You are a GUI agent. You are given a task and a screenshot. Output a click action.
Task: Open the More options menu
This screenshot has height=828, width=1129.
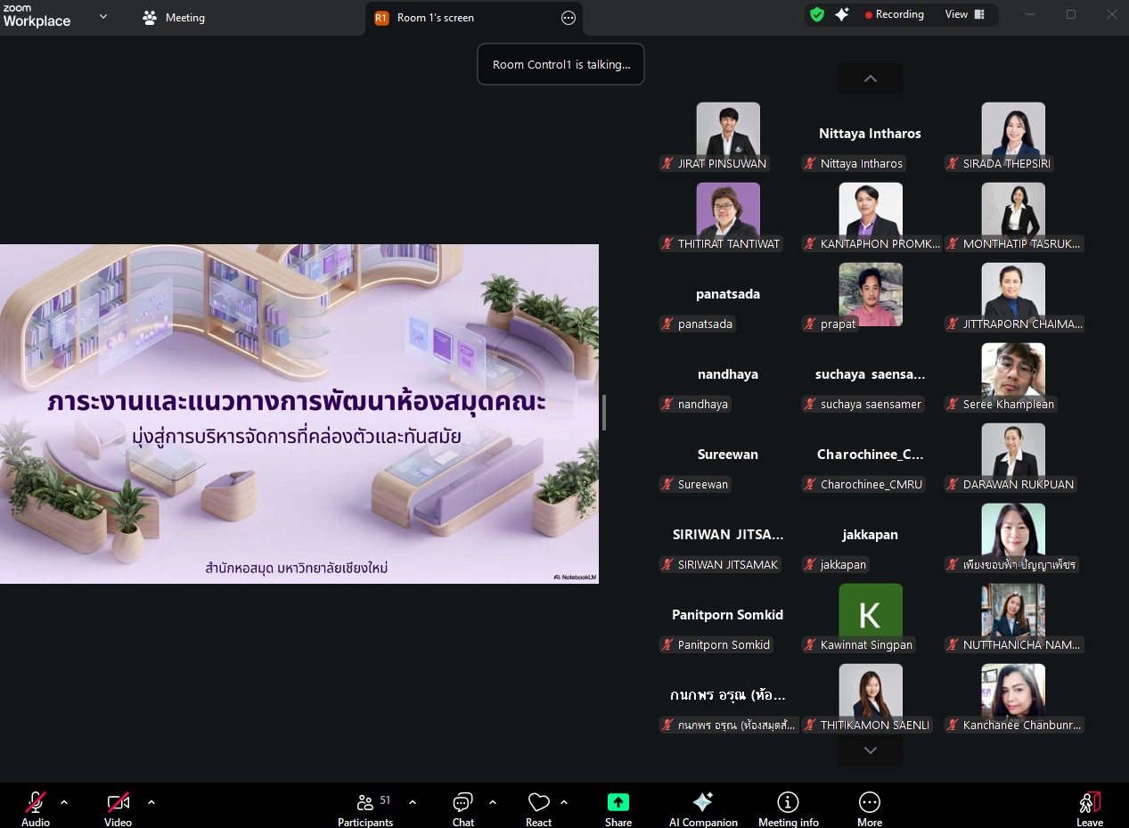point(869,808)
